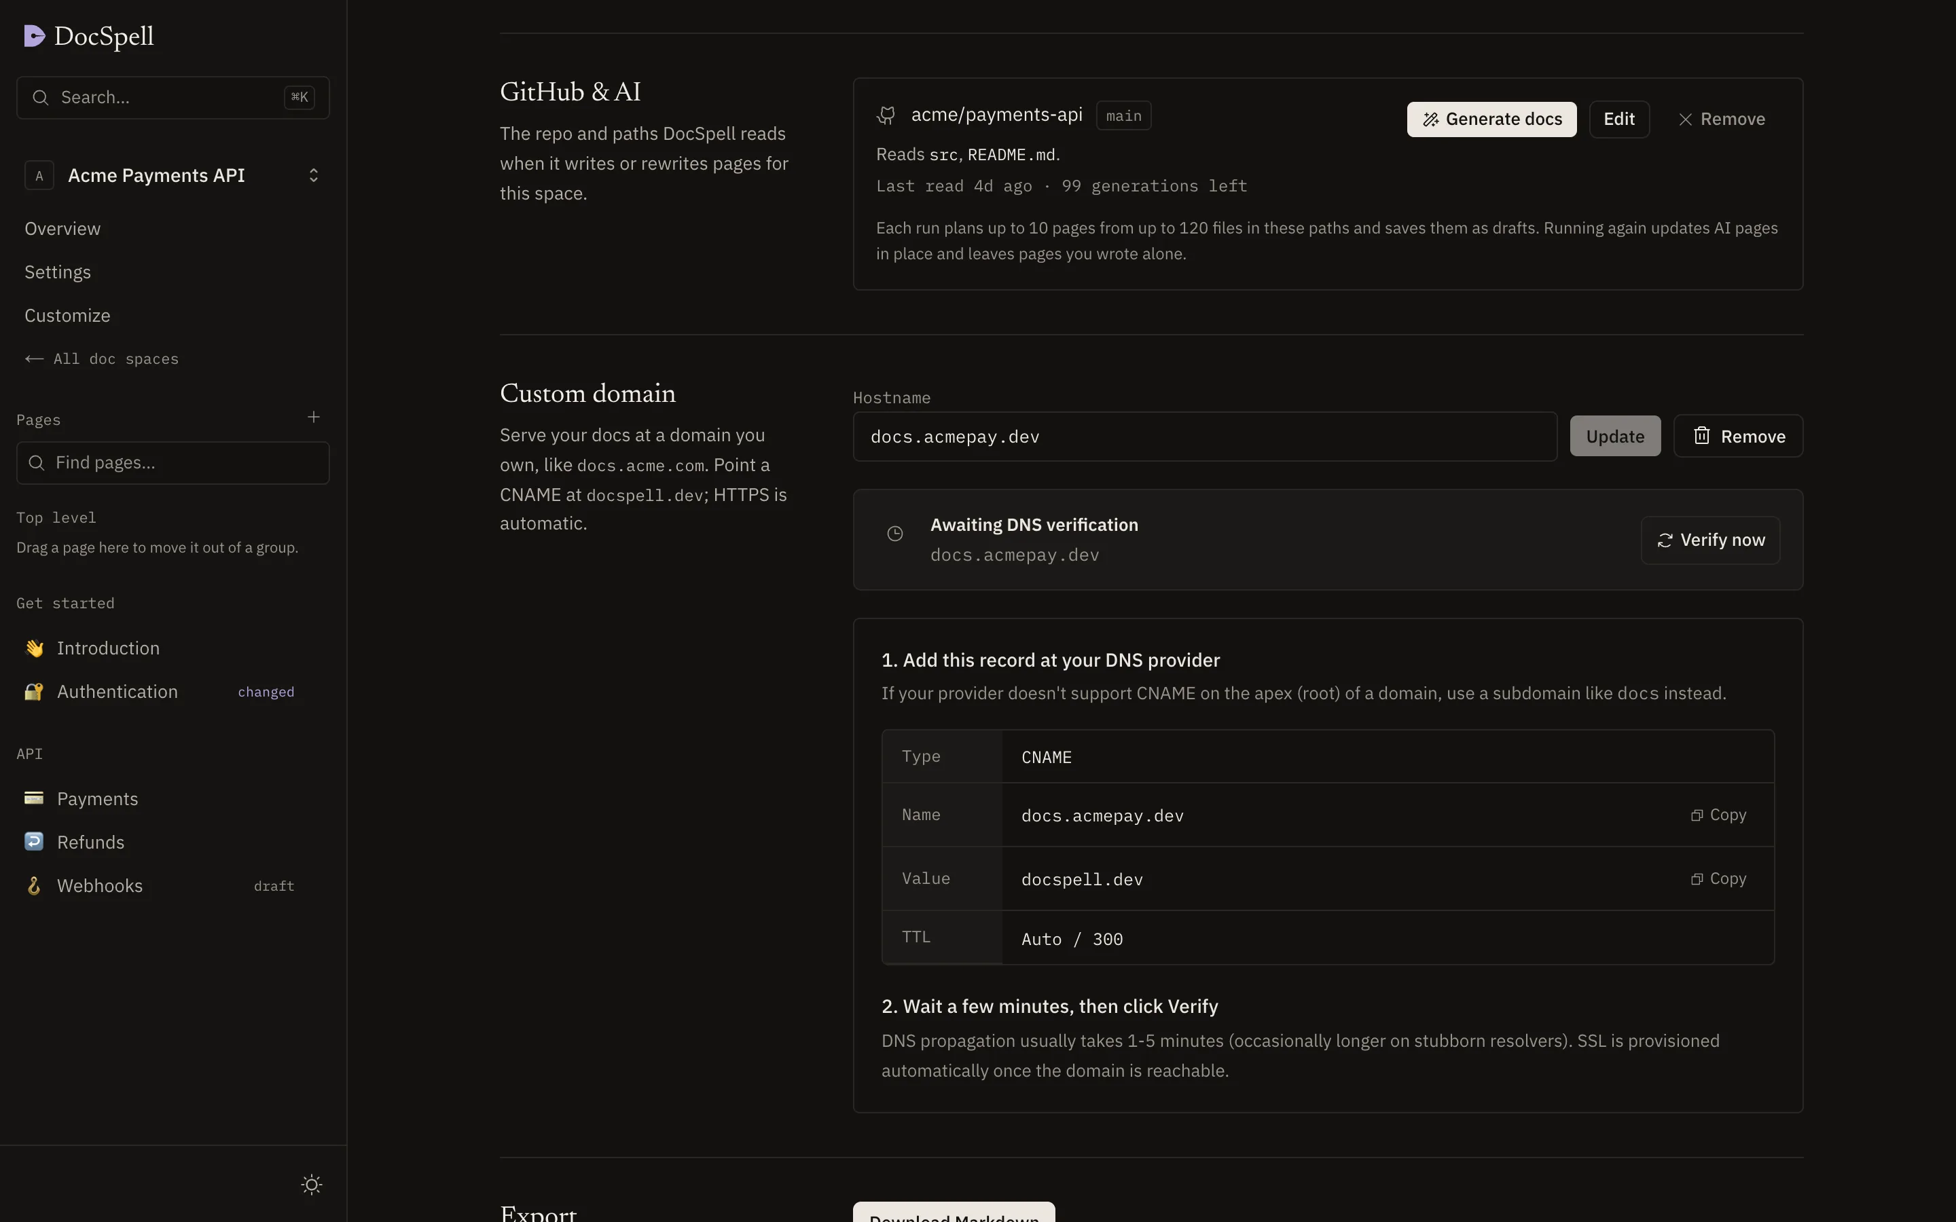The height and width of the screenshot is (1222, 1956).
Task: Click the 'Get started' group label
Action: click(x=65, y=603)
